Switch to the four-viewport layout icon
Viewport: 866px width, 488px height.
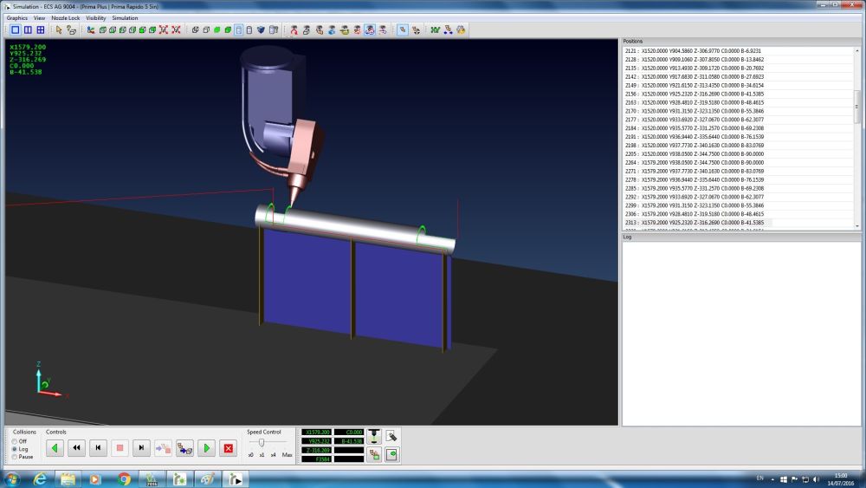pyautogui.click(x=40, y=29)
